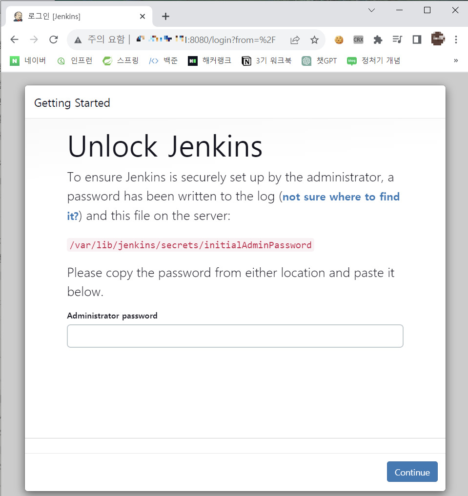
Task: Focus the Administrator password field
Action: [x=235, y=336]
